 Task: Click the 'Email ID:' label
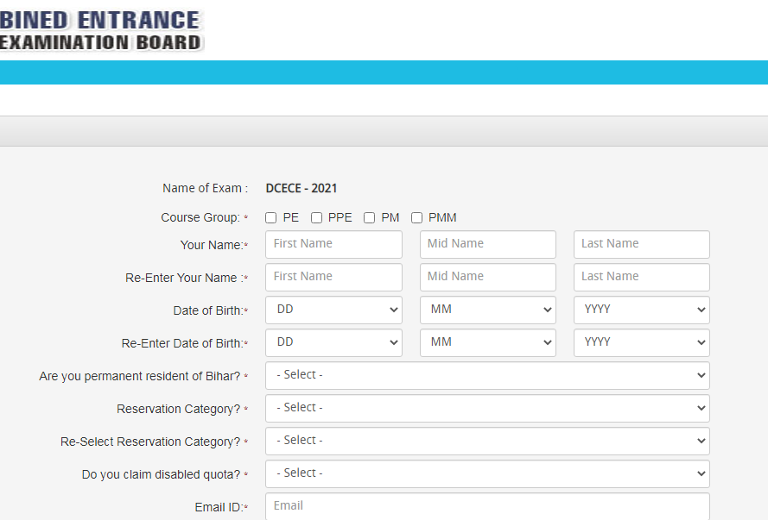219,507
